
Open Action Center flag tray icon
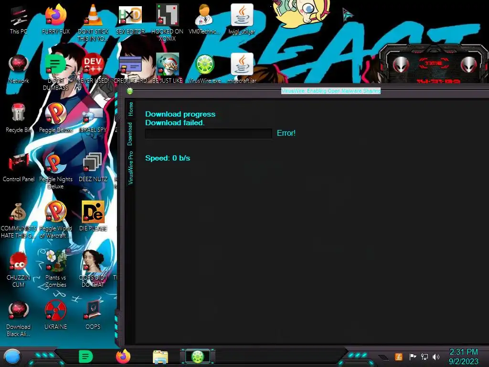[413, 356]
